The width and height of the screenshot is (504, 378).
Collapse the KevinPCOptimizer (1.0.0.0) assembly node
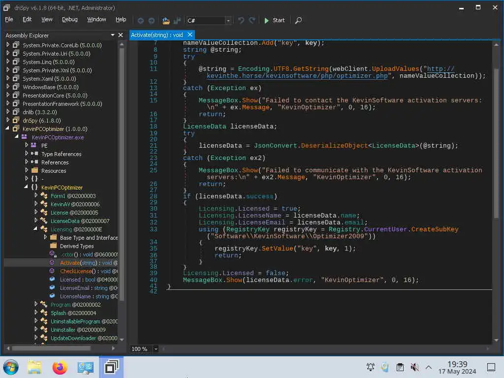(8, 128)
